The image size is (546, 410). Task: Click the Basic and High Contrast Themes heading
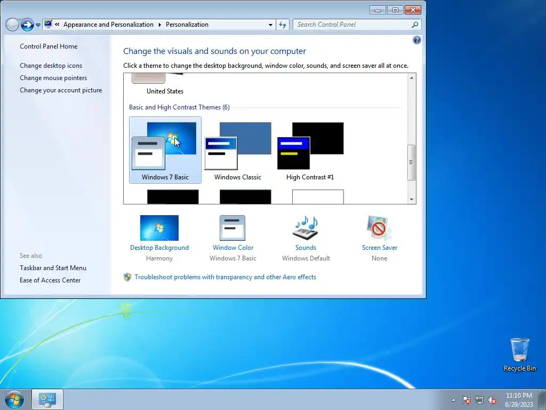pyautogui.click(x=179, y=107)
